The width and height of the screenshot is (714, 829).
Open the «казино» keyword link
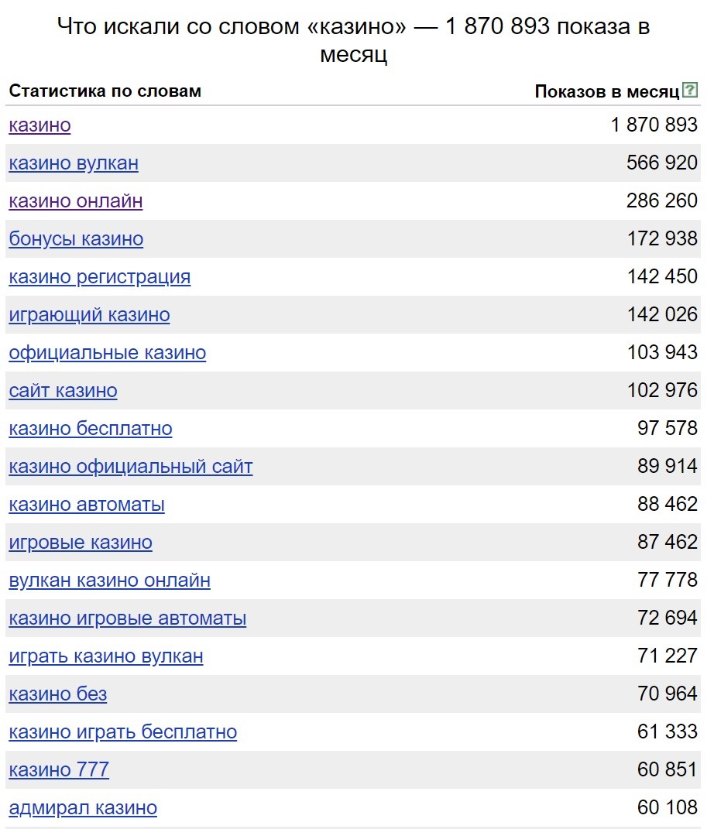(39, 125)
